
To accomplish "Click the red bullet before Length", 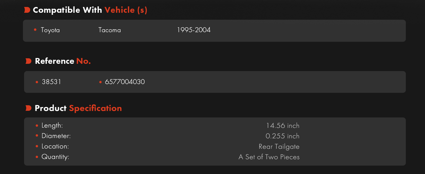I will [x=37, y=126].
